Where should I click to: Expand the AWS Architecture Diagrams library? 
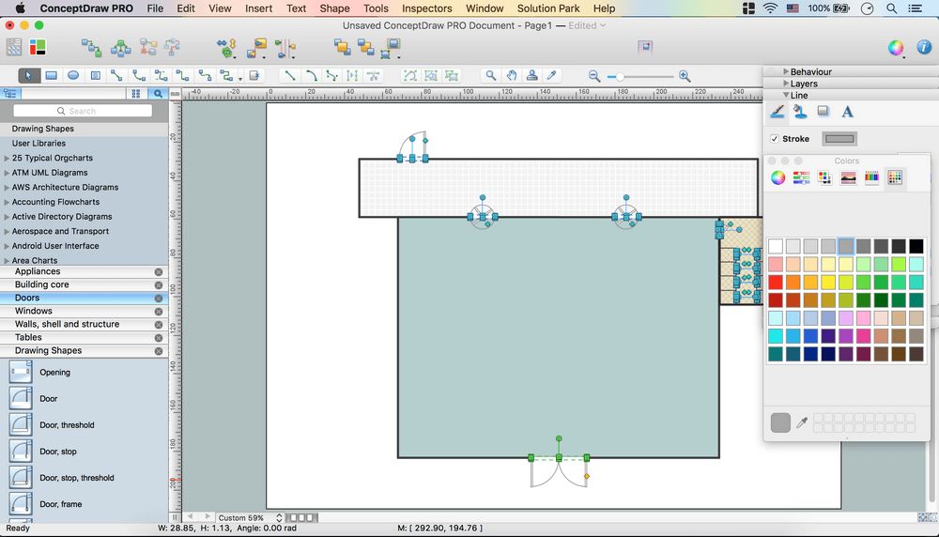click(x=7, y=188)
